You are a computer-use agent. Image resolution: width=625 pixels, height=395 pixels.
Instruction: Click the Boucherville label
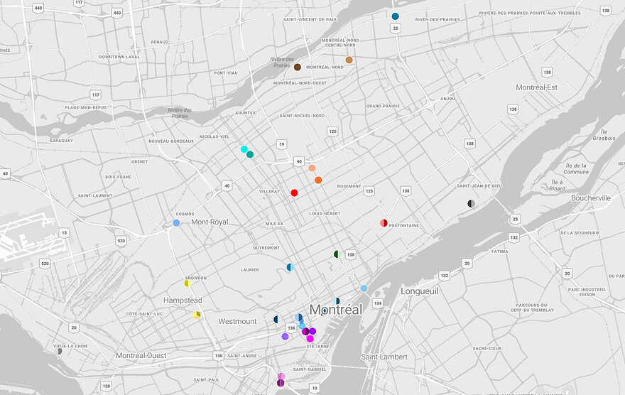coord(591,198)
